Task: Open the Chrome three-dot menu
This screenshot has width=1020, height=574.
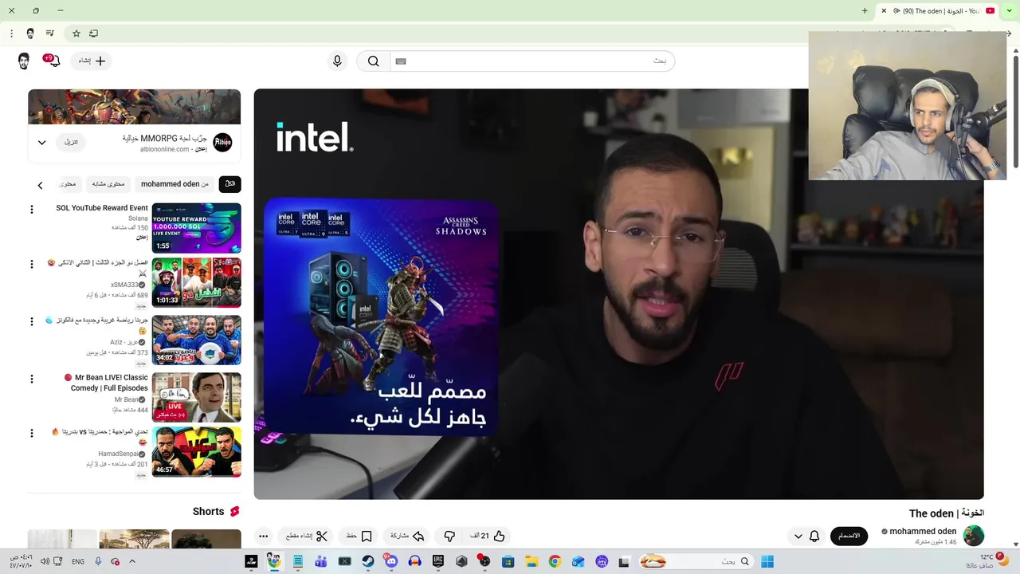Action: [x=11, y=33]
